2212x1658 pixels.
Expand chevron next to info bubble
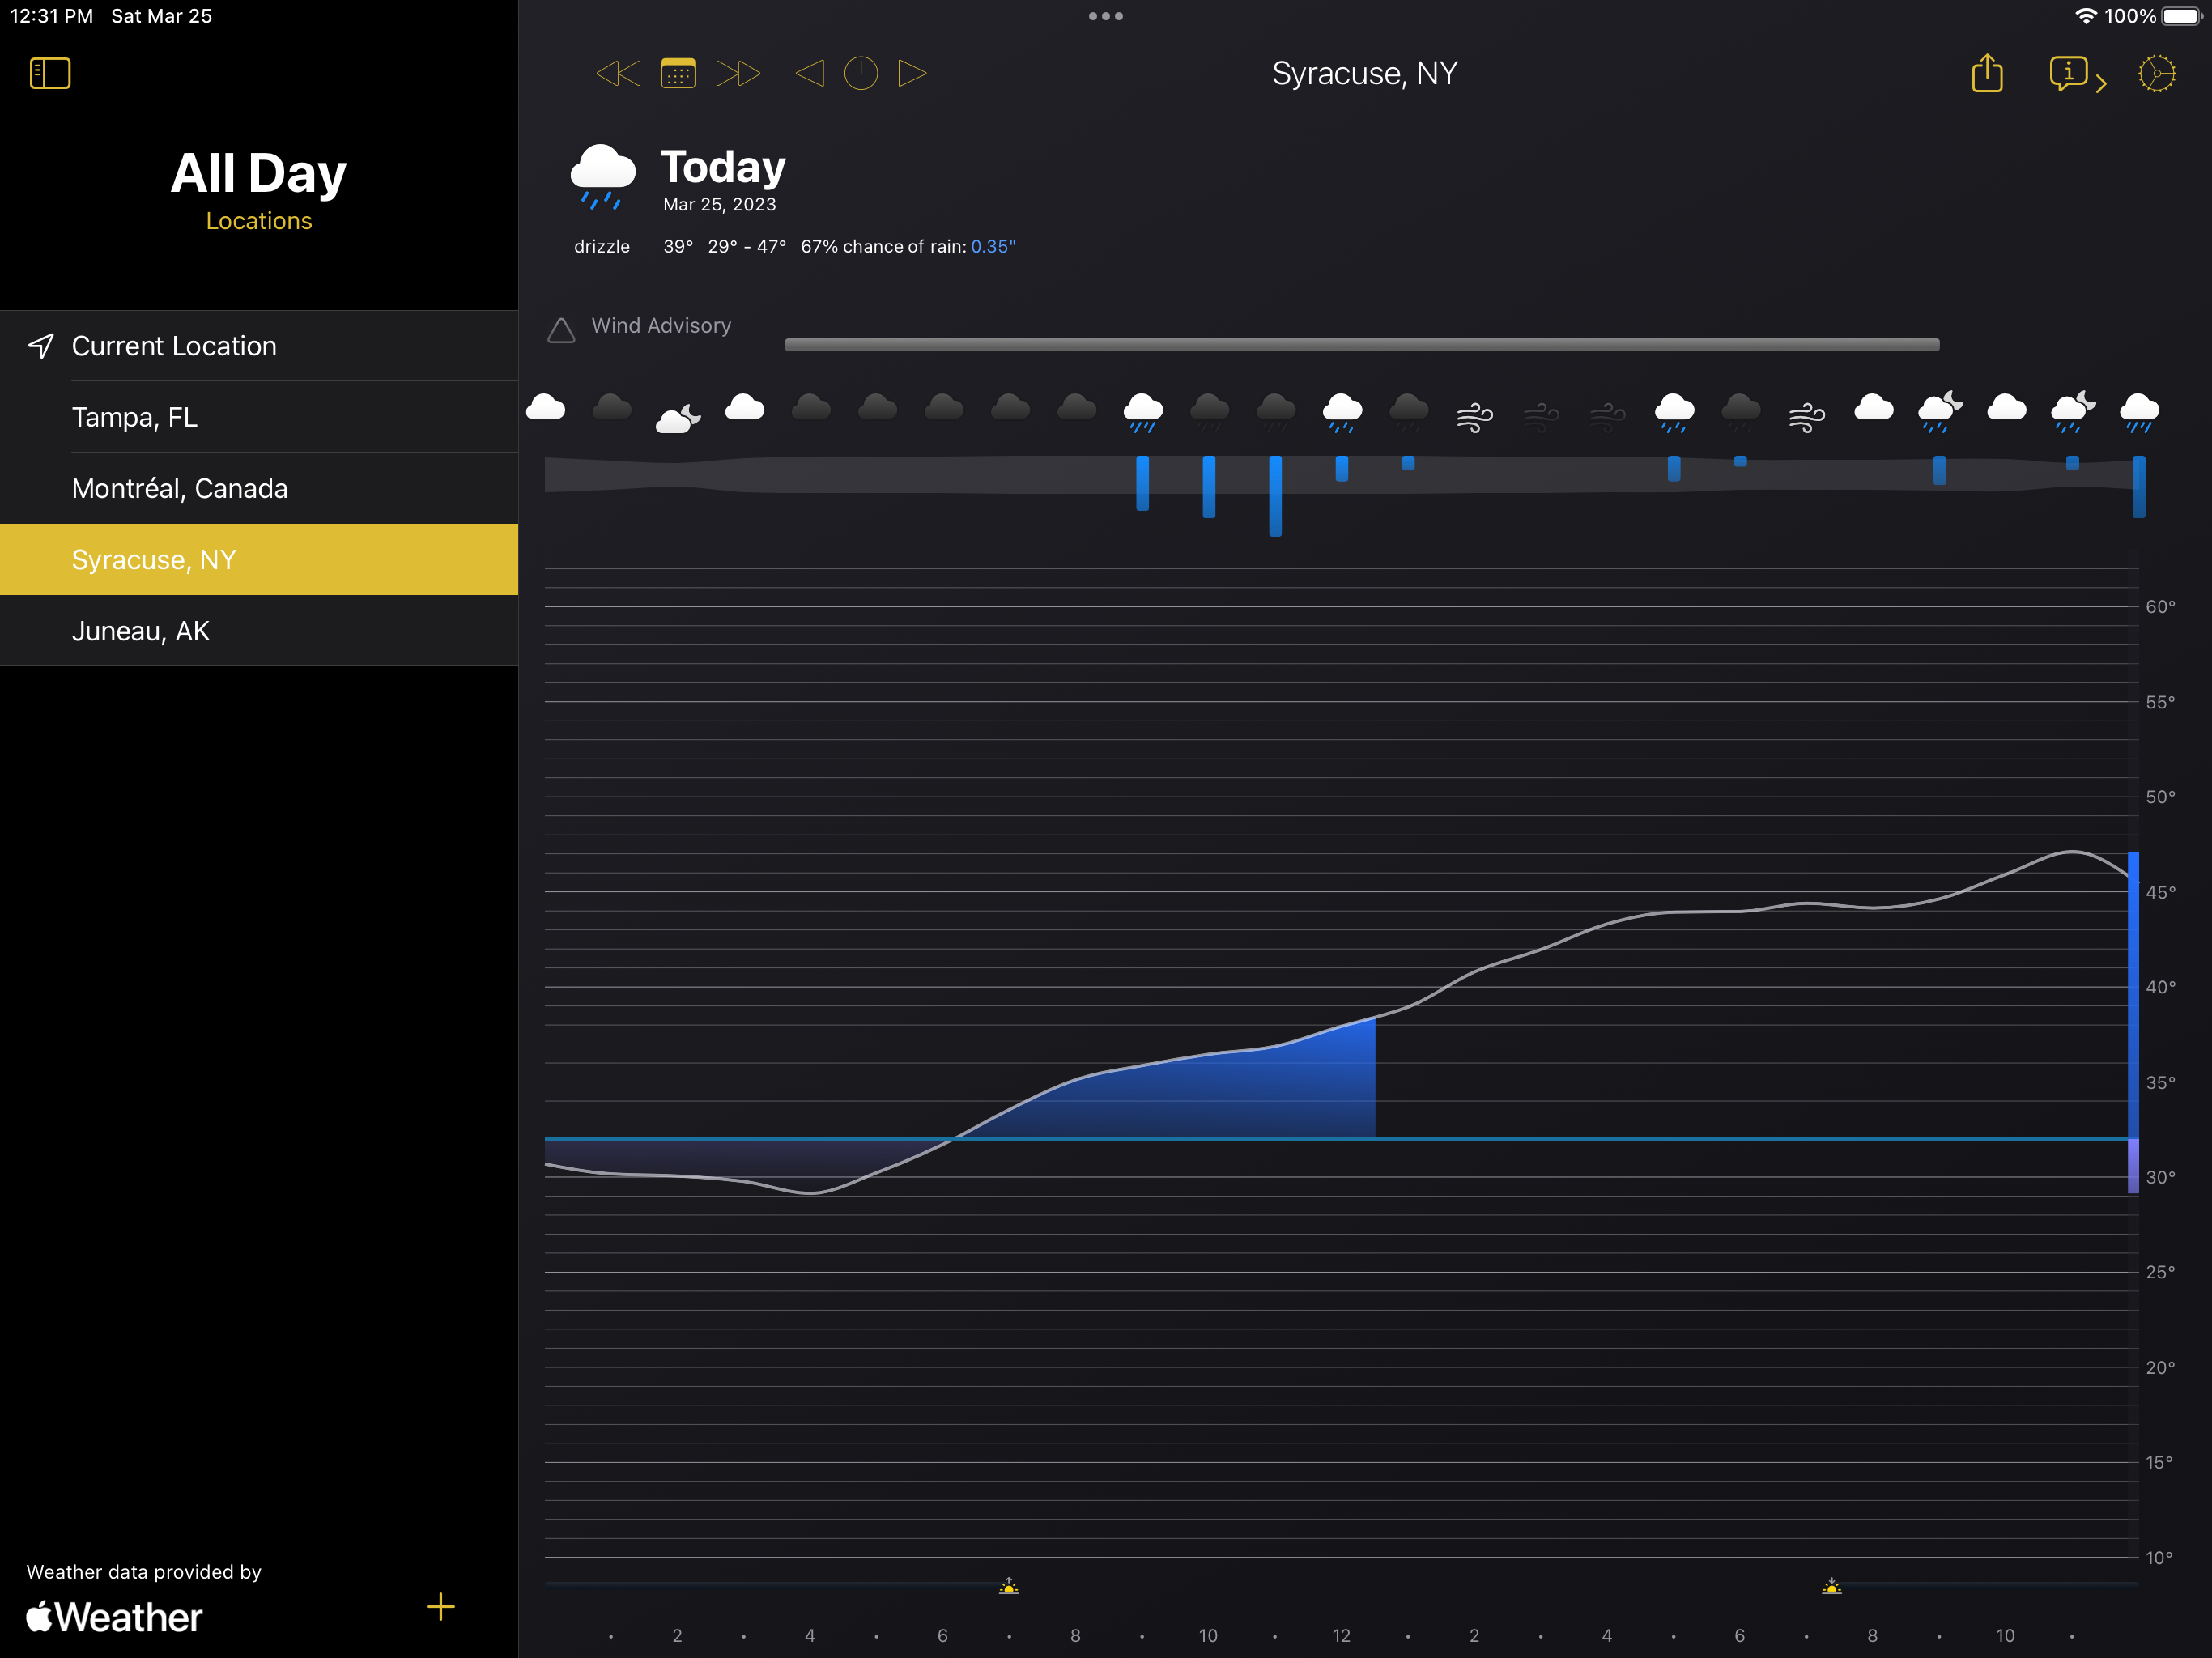click(x=2101, y=84)
